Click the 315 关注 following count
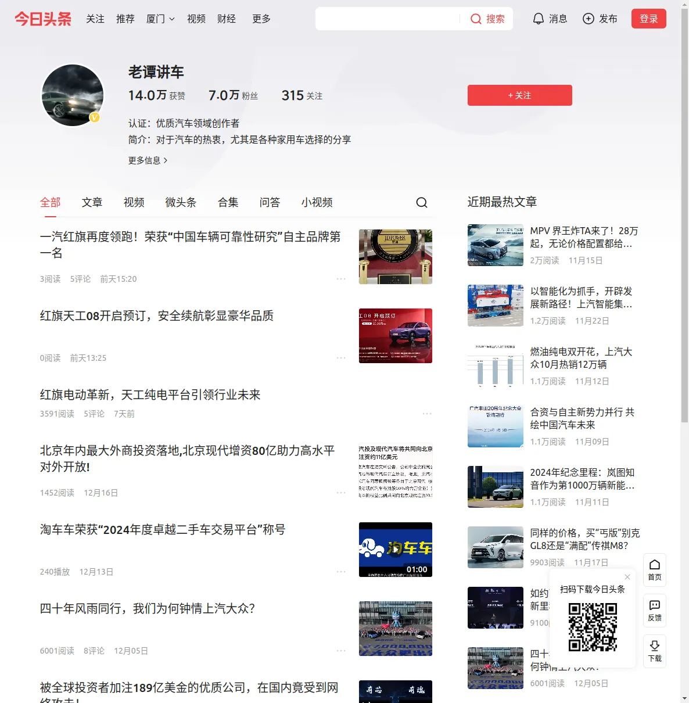 click(302, 95)
